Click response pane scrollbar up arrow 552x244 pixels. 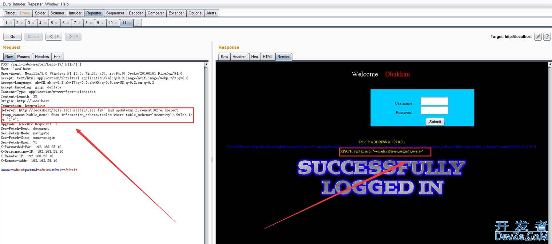549,65
